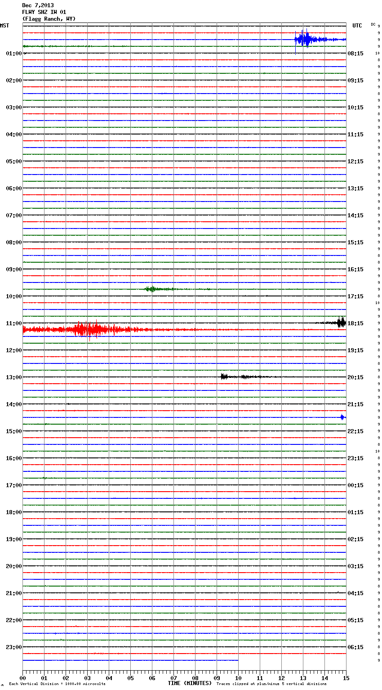This screenshot has width=382, height=690.
Task: Click the '20:15' UTC row label
Action: (x=355, y=377)
